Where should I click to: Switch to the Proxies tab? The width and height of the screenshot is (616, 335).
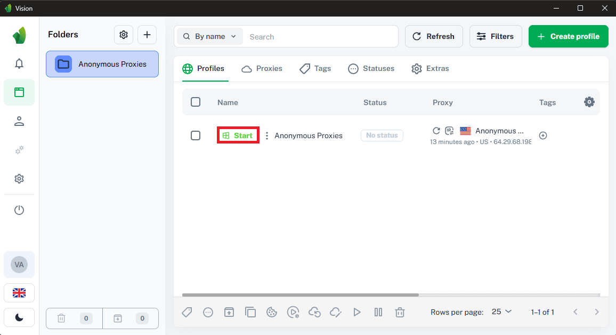pyautogui.click(x=262, y=68)
